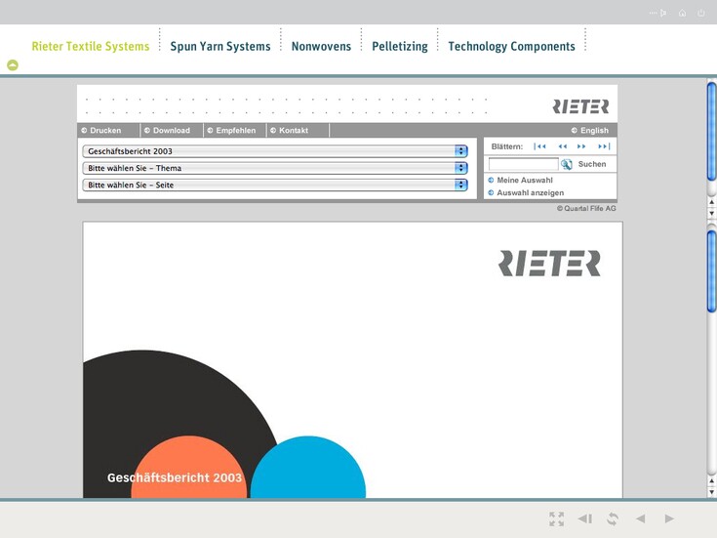Click the signpost icon in top bar

tap(658, 13)
